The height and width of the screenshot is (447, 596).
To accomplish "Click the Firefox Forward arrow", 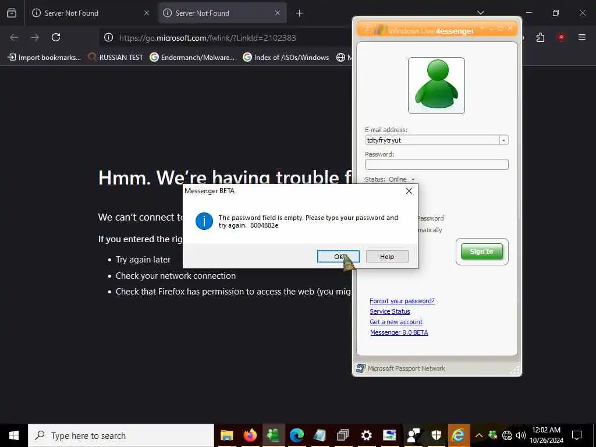I will point(35,37).
